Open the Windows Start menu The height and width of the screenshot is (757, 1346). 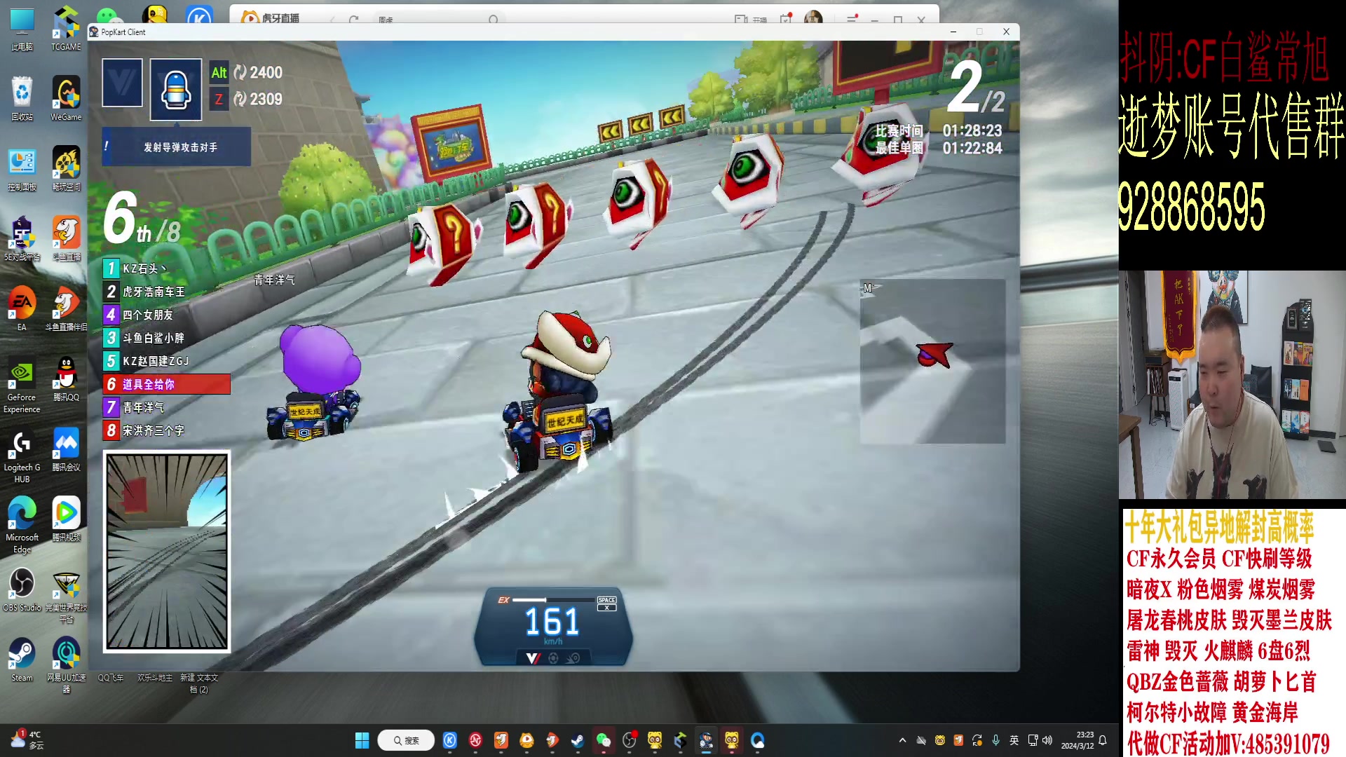coord(362,740)
